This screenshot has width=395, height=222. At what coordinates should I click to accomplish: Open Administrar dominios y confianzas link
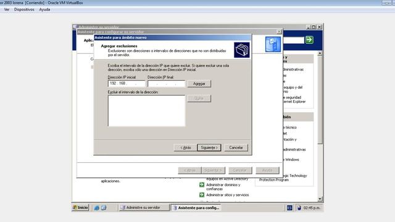tap(223, 187)
